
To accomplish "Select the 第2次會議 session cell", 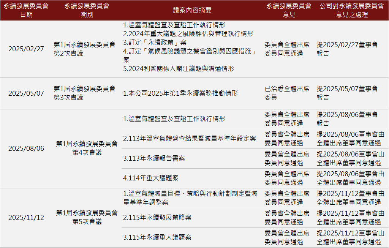I will point(84,49).
